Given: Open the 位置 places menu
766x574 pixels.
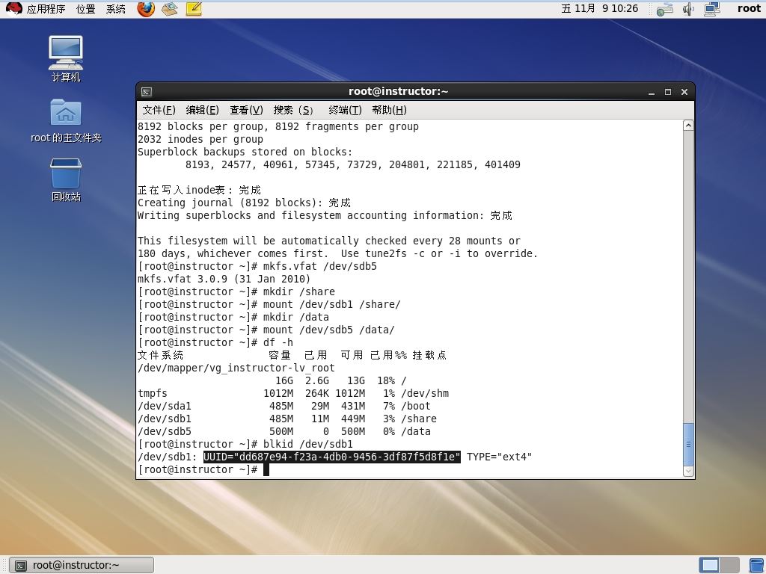Looking at the screenshot, I should 85,9.
